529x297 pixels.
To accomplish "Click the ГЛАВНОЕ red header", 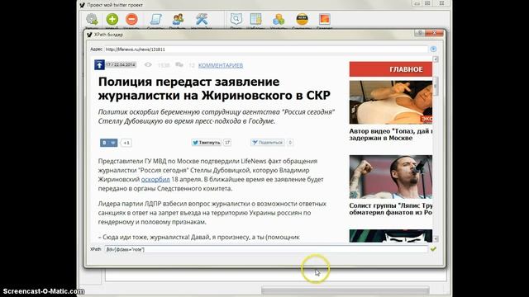I will (x=391, y=69).
